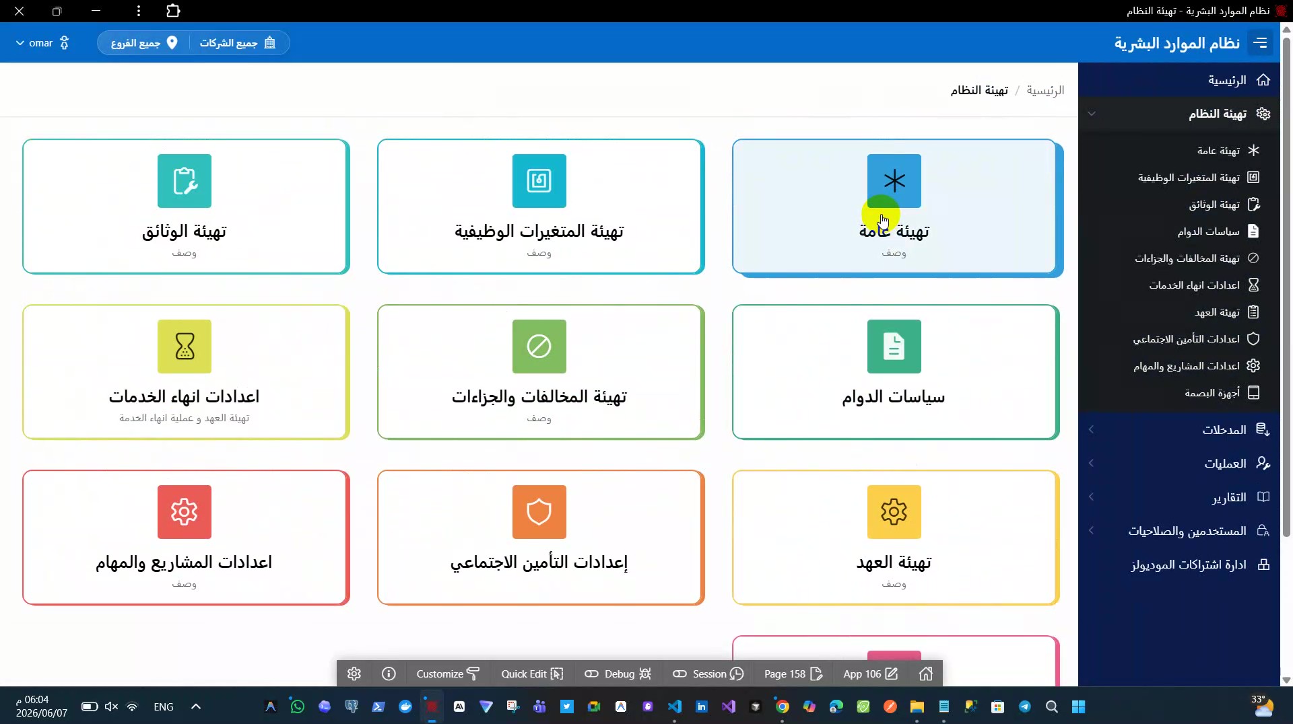
Task: Show hidden icons in system tray
Action: (x=196, y=707)
